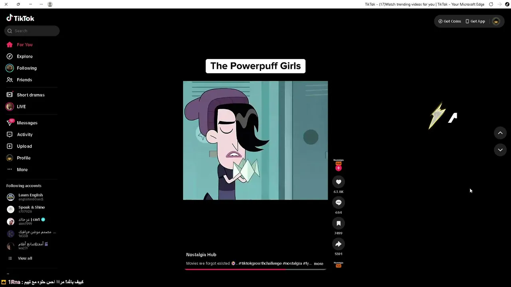The height and width of the screenshot is (287, 511).
Task: Open the profile avatar menu at top right
Action: 496,21
